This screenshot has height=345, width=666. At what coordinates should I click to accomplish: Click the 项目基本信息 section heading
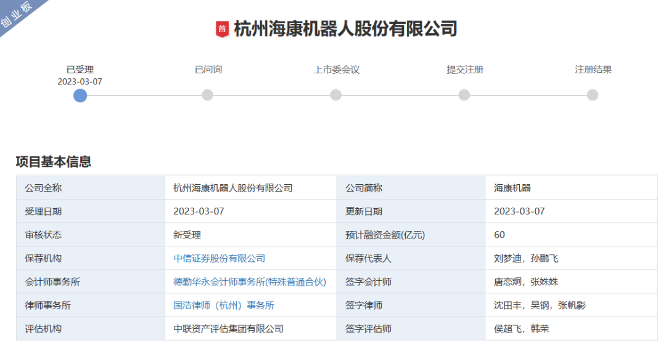[x=54, y=161]
